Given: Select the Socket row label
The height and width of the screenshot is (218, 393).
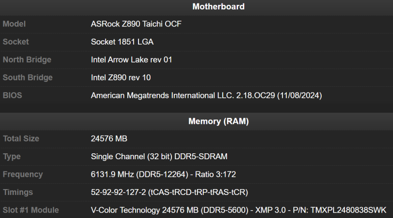Looking at the screenshot, I should click(x=16, y=42).
